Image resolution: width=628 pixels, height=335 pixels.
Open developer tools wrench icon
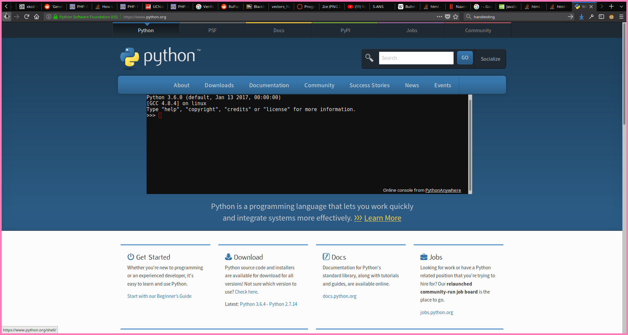pos(591,17)
